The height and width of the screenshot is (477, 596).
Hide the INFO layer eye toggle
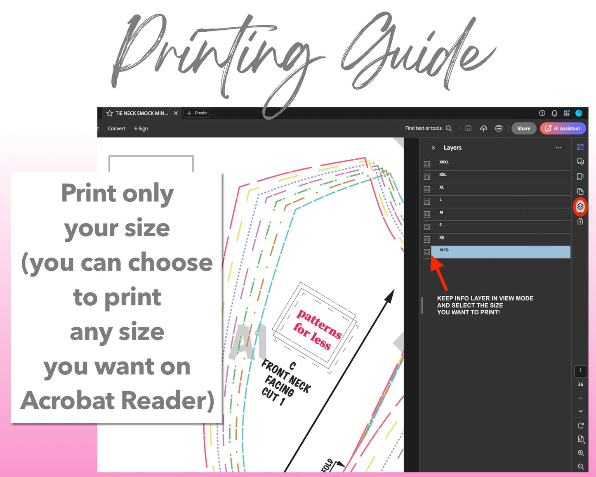coord(427,252)
